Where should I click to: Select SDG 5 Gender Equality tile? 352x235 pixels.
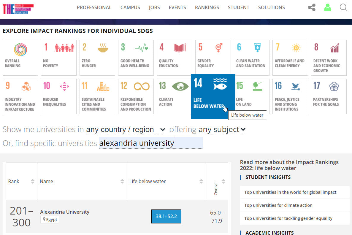213,58
